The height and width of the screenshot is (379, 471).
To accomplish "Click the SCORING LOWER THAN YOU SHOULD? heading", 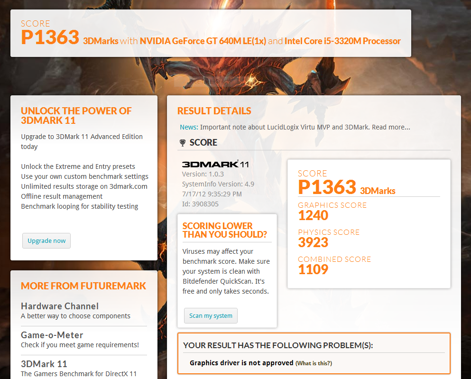I will tap(225, 230).
